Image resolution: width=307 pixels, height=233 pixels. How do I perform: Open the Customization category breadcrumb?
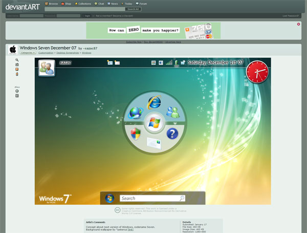(x=46, y=53)
